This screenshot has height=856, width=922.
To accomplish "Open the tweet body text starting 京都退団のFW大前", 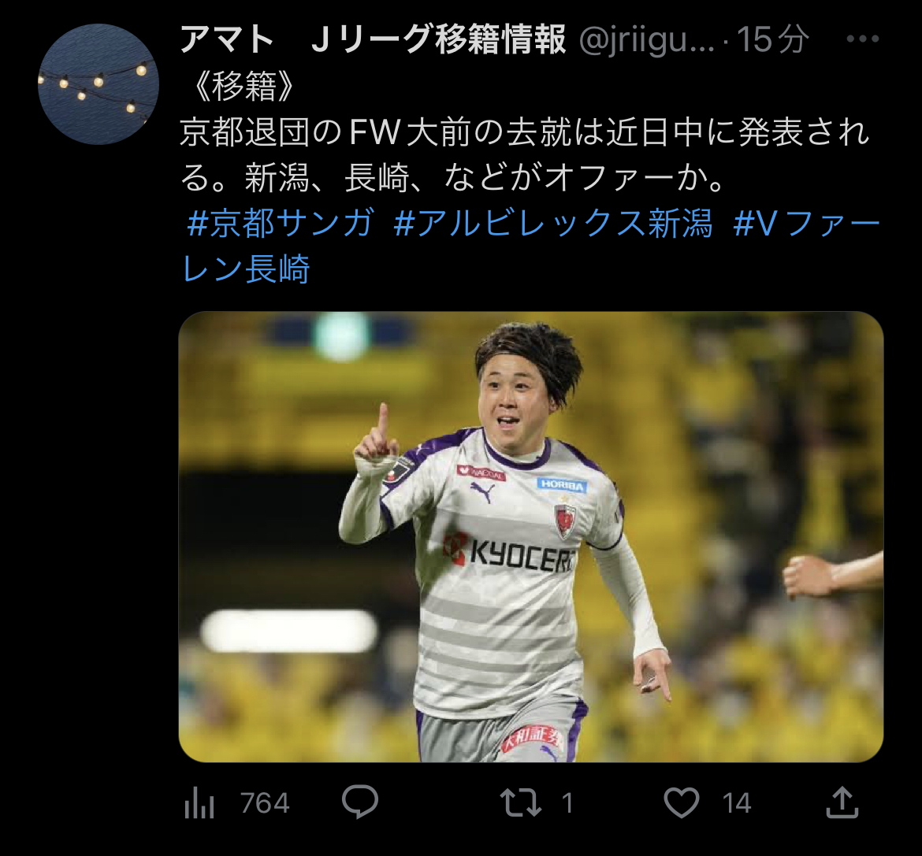I will 525,154.
